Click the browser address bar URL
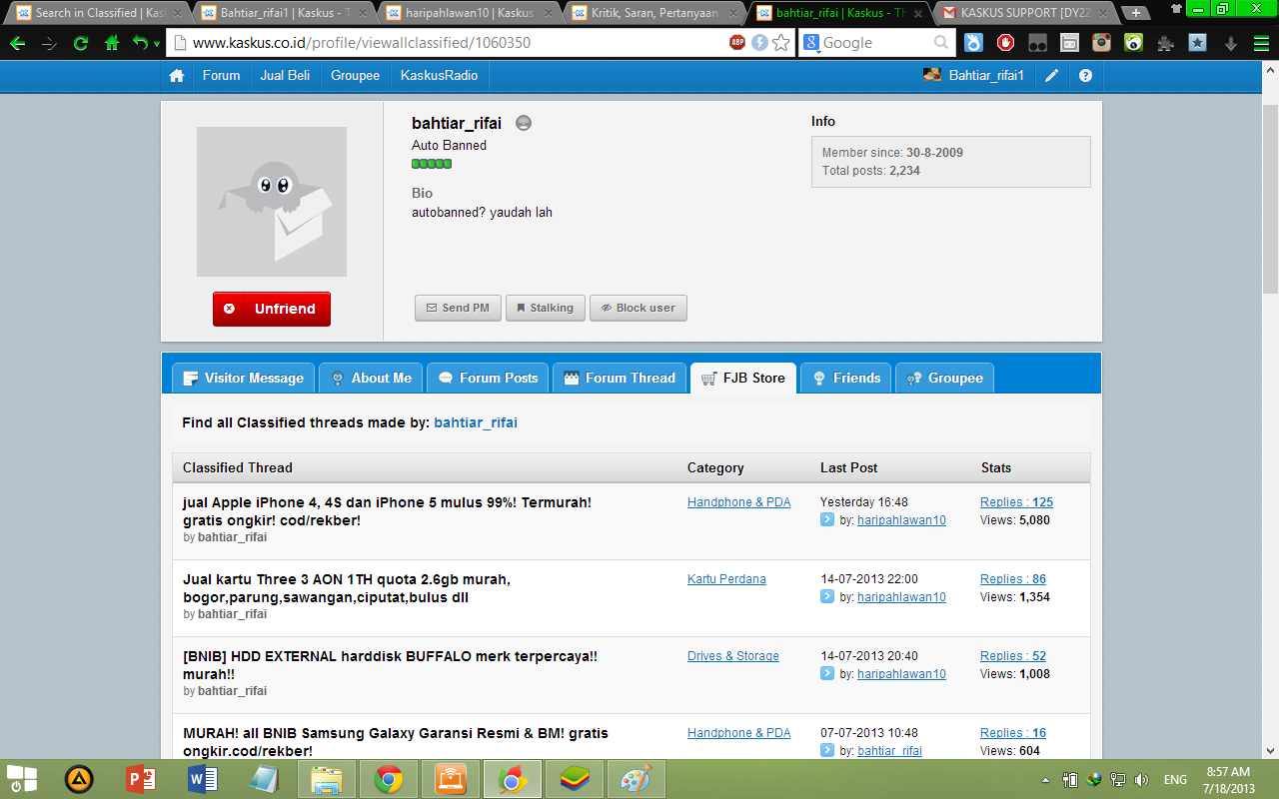 pos(362,43)
